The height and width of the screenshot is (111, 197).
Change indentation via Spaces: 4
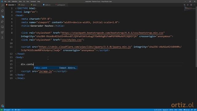tap(165, 110)
